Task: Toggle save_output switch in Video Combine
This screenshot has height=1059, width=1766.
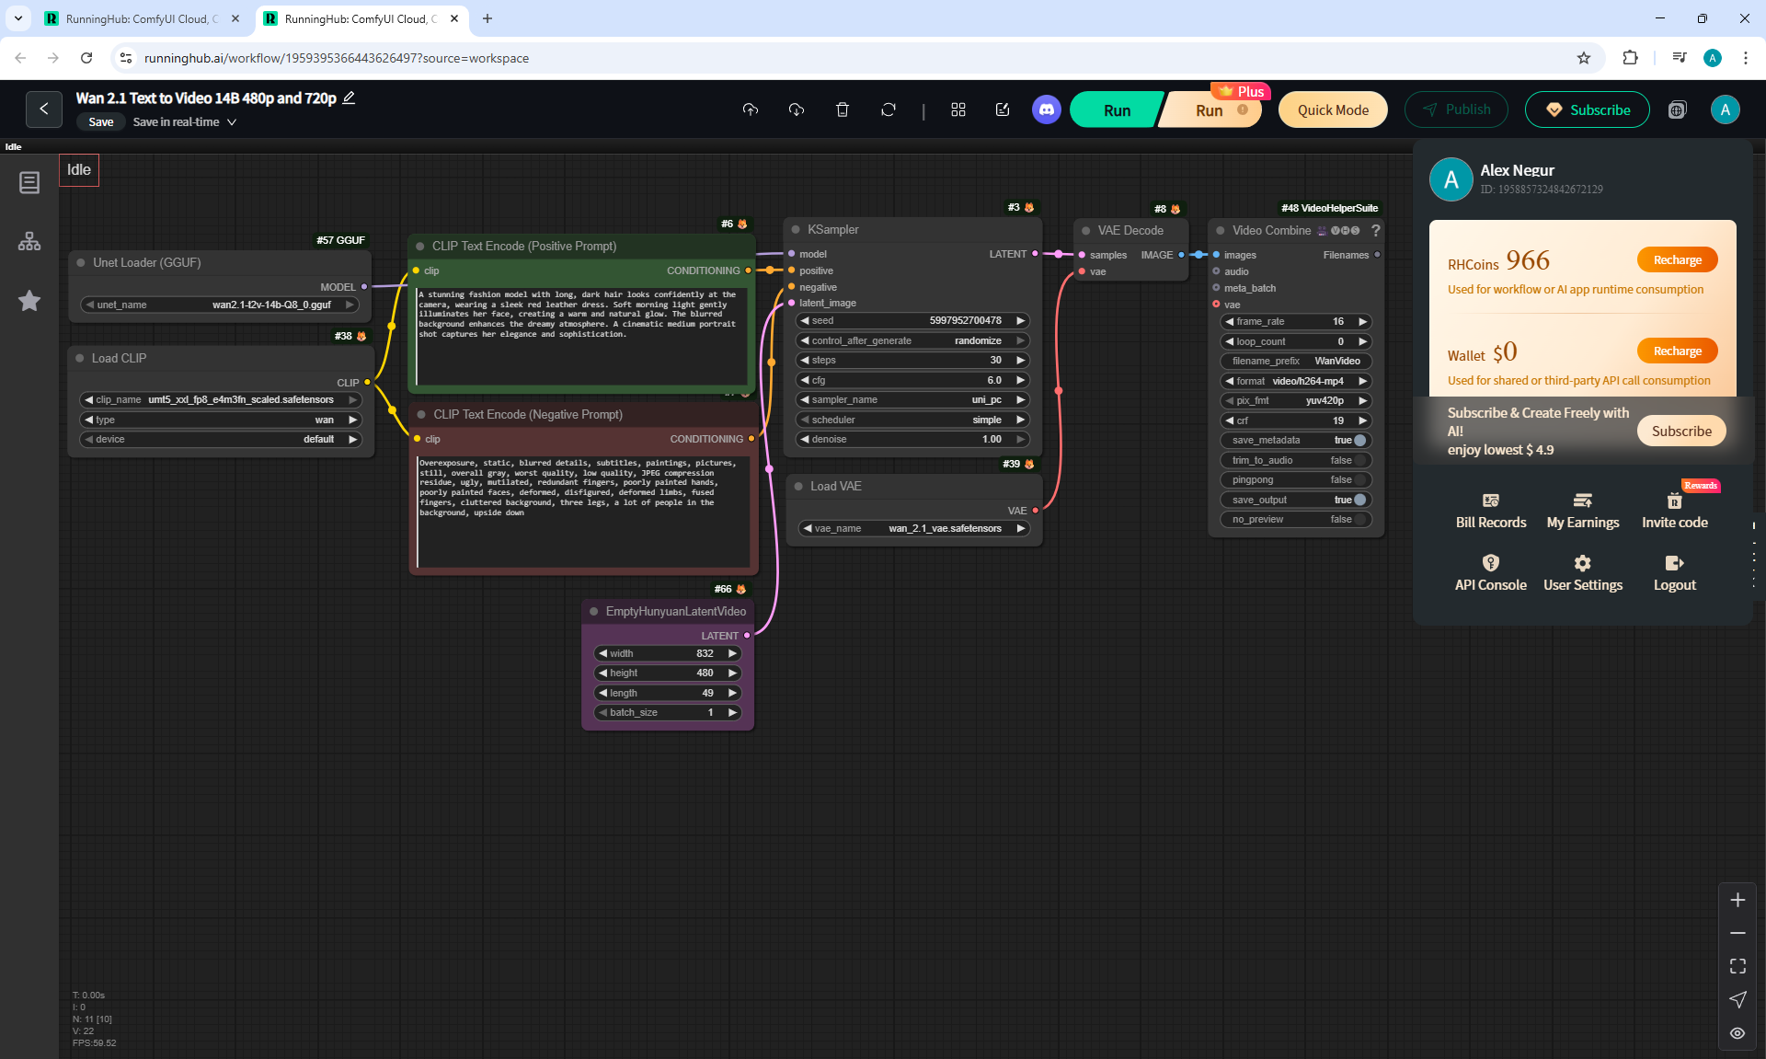Action: tap(1359, 501)
